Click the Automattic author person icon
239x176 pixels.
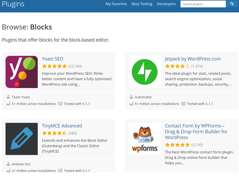point(131,97)
